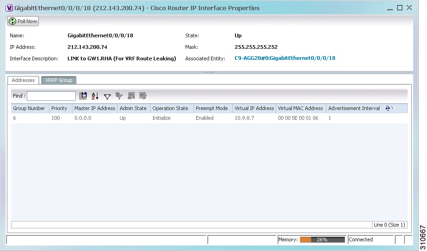Switch to the Addresses tab

[23, 80]
